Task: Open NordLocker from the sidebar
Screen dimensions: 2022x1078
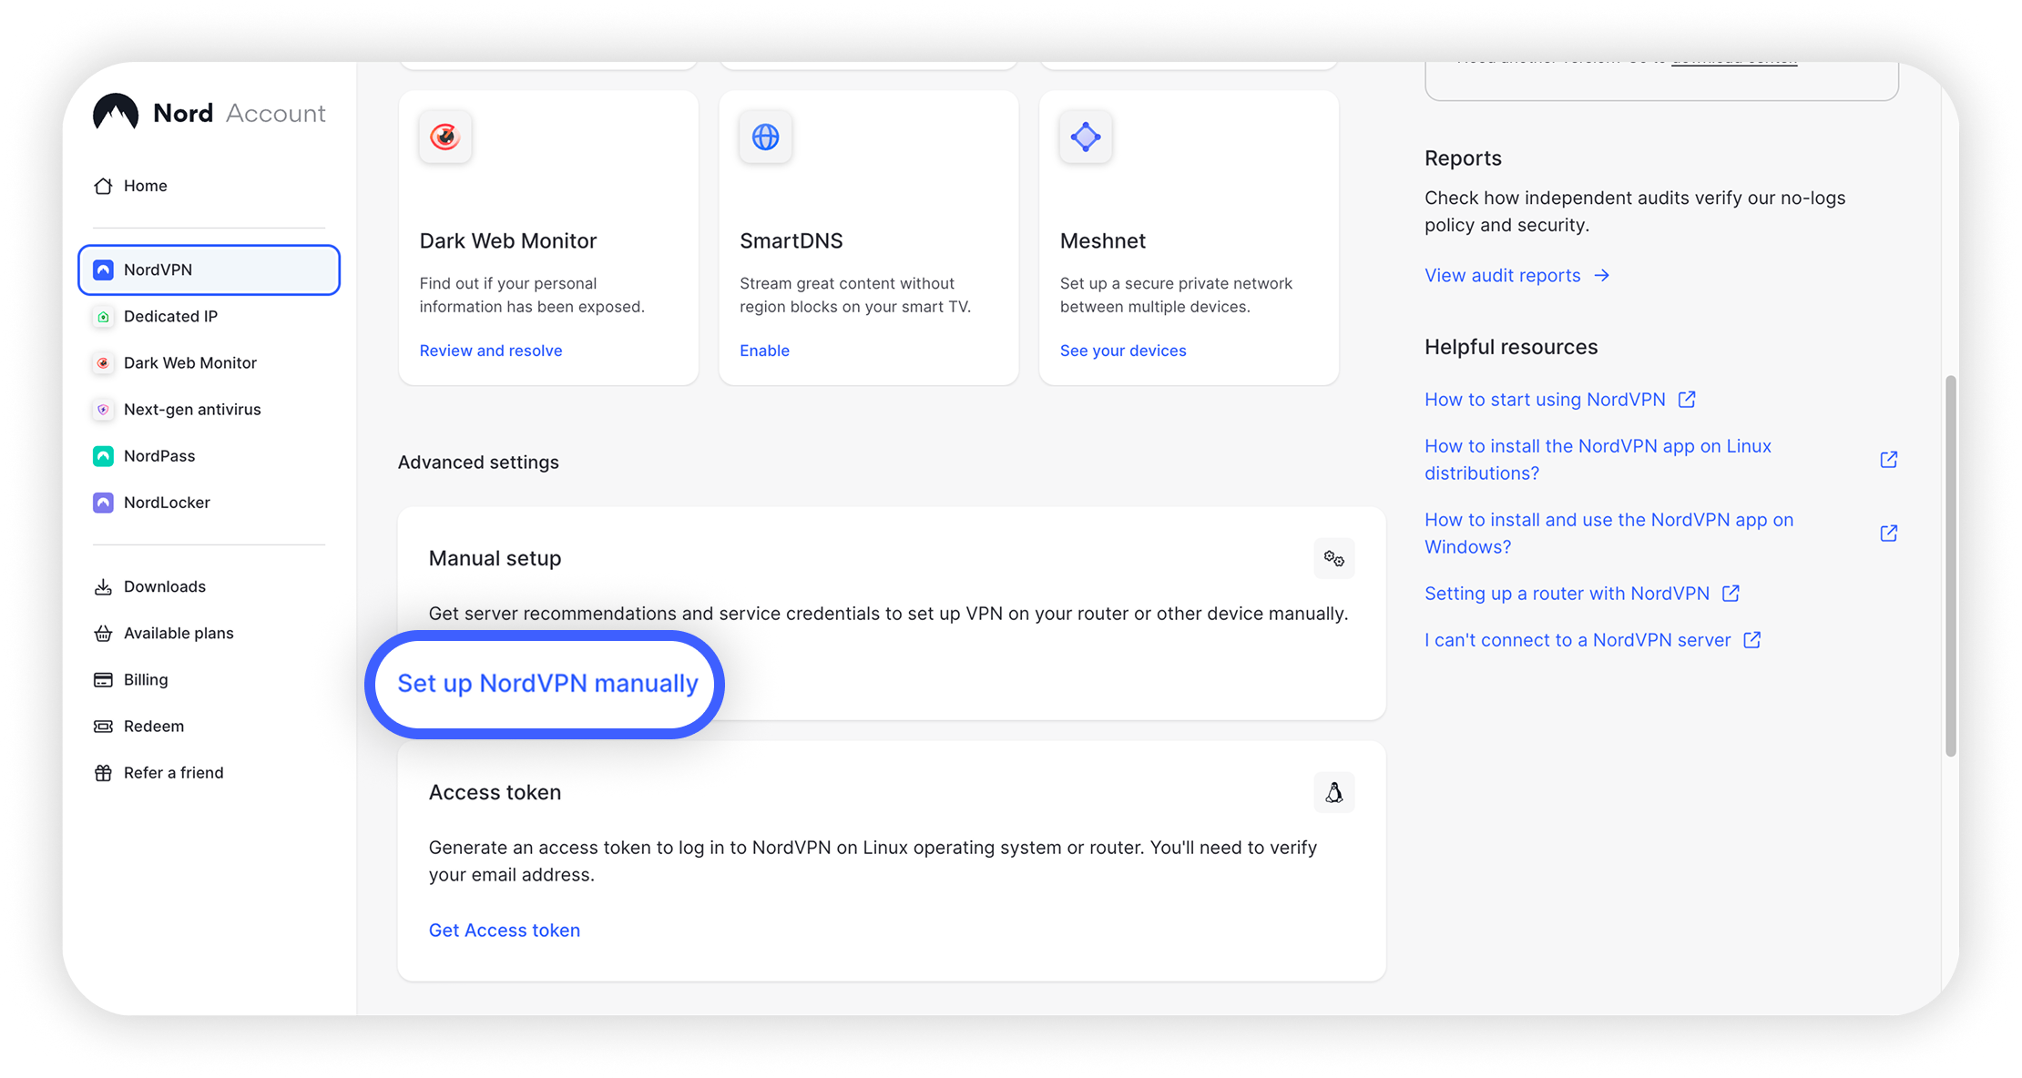Action: pyautogui.click(x=151, y=502)
